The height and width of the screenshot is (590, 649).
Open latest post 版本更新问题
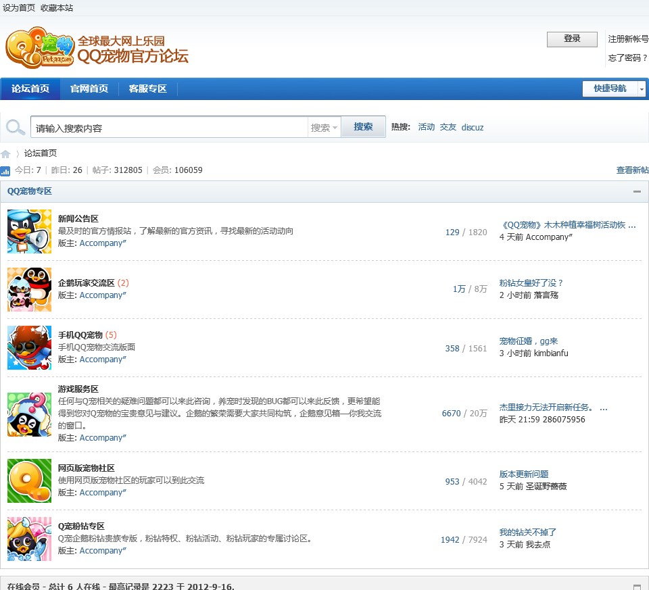[524, 474]
